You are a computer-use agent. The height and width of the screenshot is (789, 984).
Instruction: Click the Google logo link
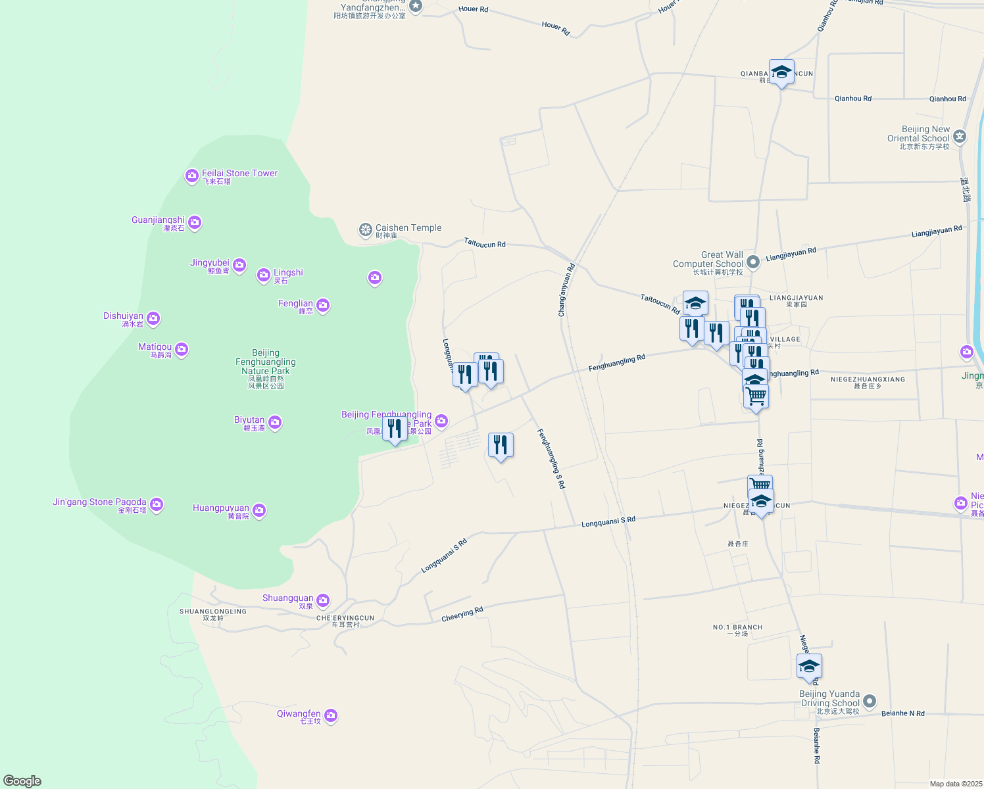click(22, 780)
